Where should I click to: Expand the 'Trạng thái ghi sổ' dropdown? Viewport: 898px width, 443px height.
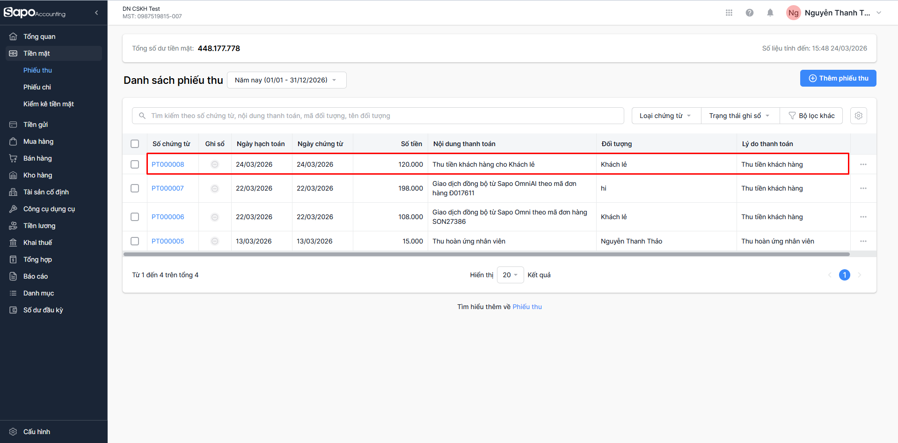739,116
